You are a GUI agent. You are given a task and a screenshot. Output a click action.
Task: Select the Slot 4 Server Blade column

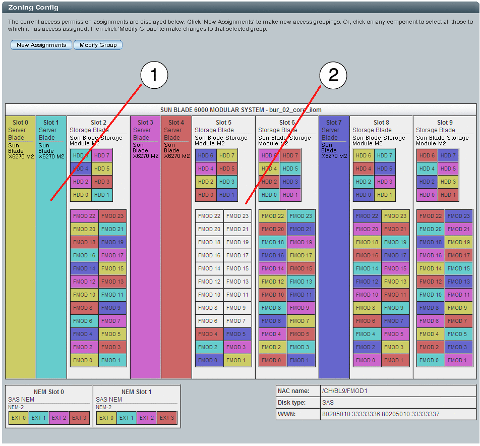tap(176, 247)
